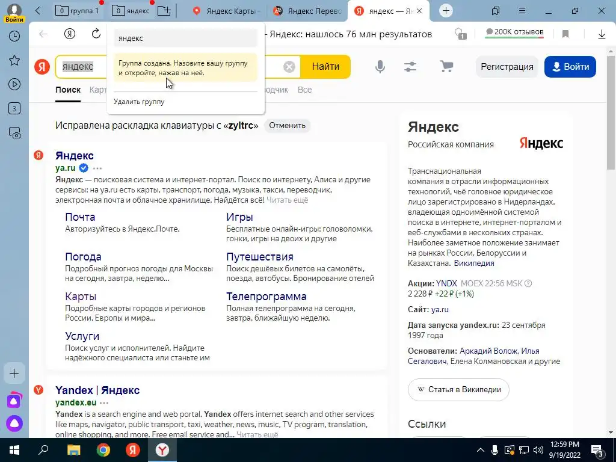Open the Услуги sitelink

pos(82,336)
